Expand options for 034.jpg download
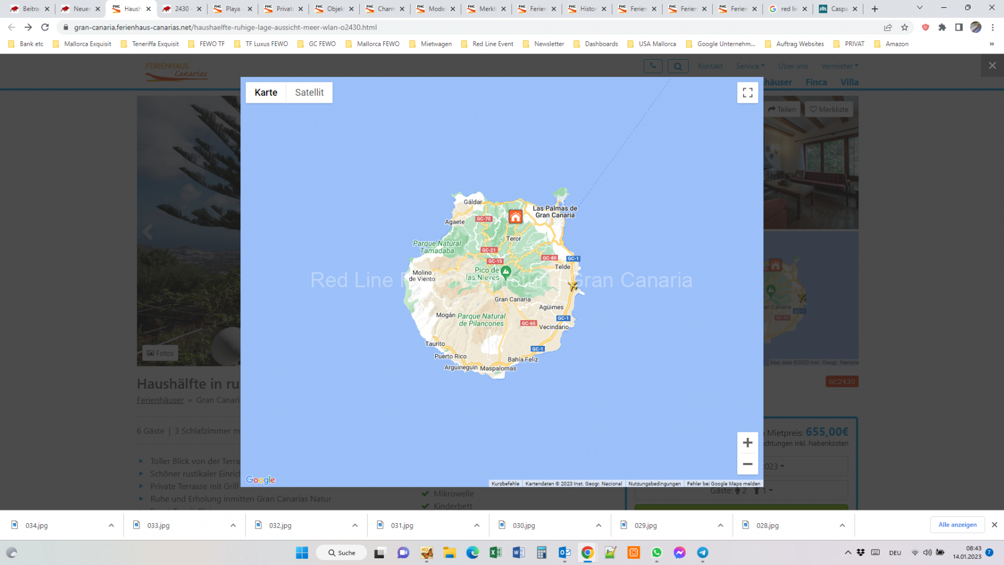Image resolution: width=1004 pixels, height=565 pixels. coord(111,525)
